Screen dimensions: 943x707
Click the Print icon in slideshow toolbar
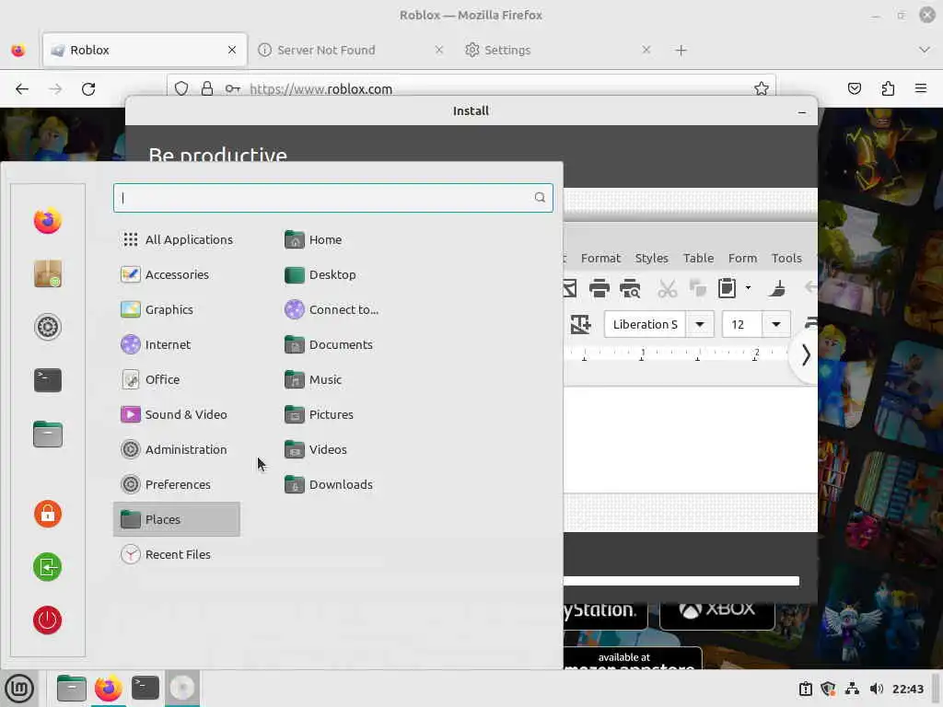tap(599, 288)
